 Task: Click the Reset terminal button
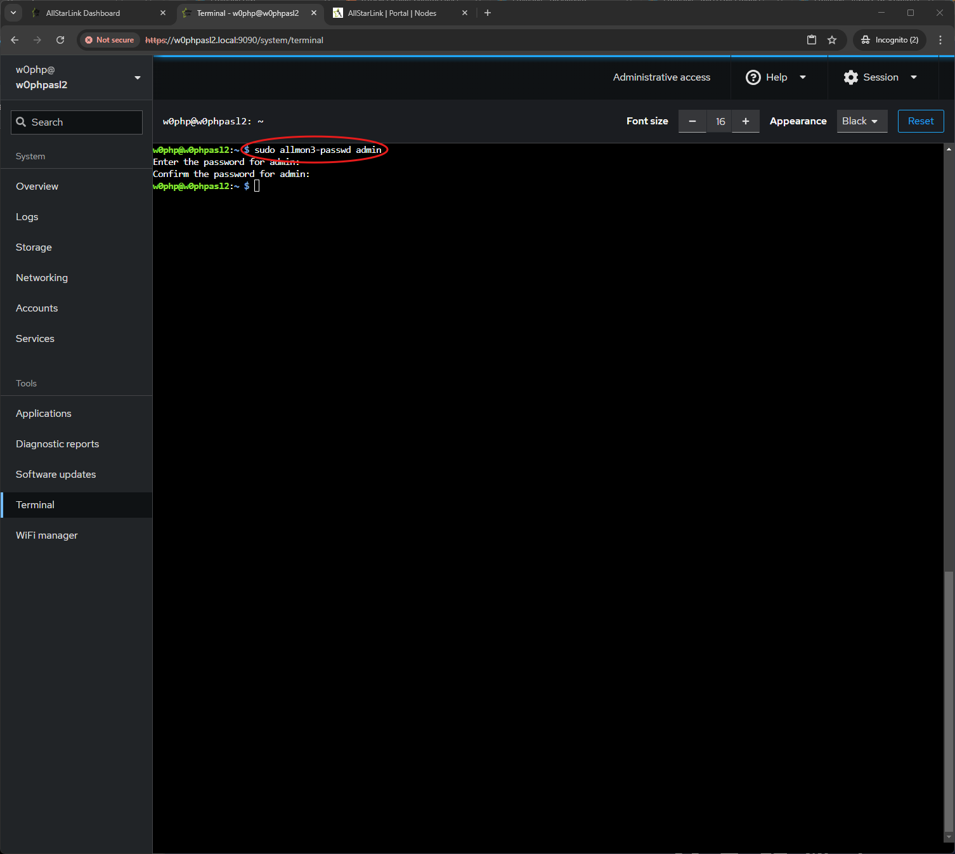pyautogui.click(x=921, y=121)
